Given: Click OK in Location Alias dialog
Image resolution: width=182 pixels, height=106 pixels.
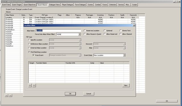Looking at the screenshot, I should point(70,94).
